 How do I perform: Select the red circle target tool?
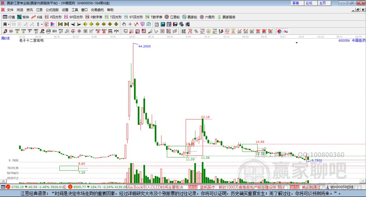73,31
